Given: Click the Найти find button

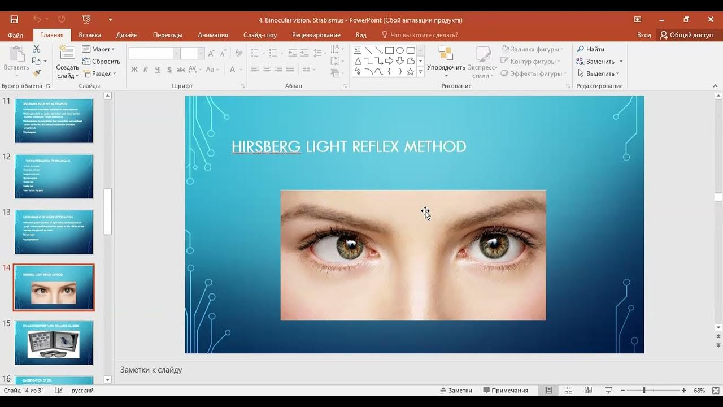Looking at the screenshot, I should pyautogui.click(x=590, y=49).
